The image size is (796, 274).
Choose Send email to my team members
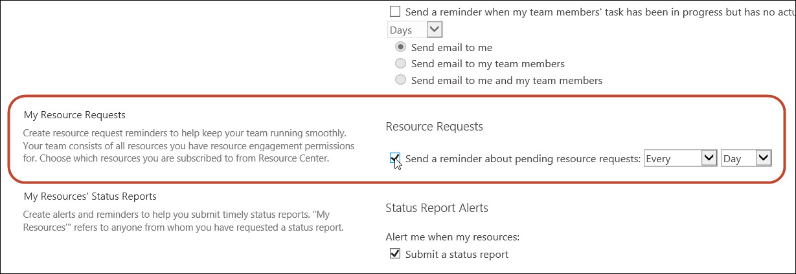401,64
